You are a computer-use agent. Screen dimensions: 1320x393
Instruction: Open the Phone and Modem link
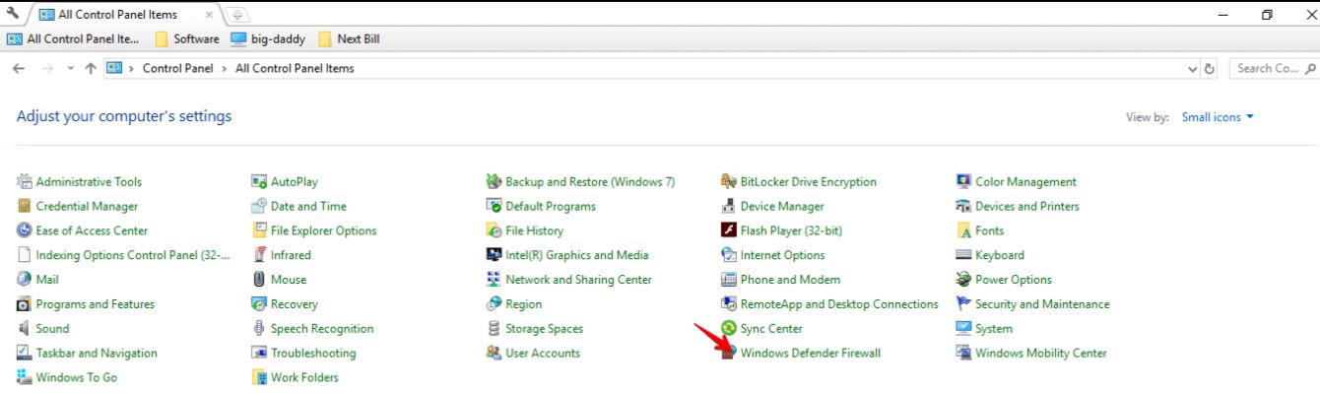coord(790,280)
